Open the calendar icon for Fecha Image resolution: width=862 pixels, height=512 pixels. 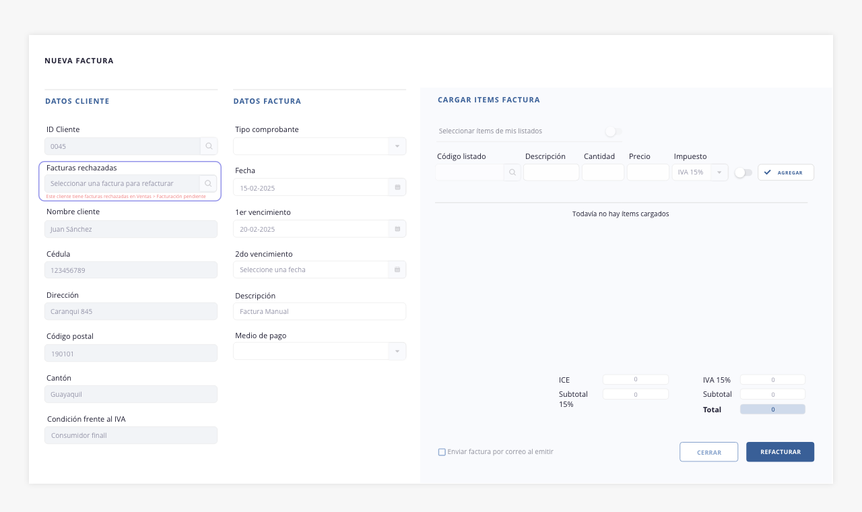pyautogui.click(x=397, y=187)
